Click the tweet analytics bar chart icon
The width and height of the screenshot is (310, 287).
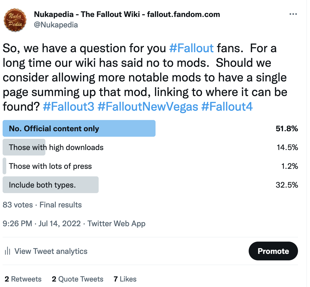[x=8, y=251]
